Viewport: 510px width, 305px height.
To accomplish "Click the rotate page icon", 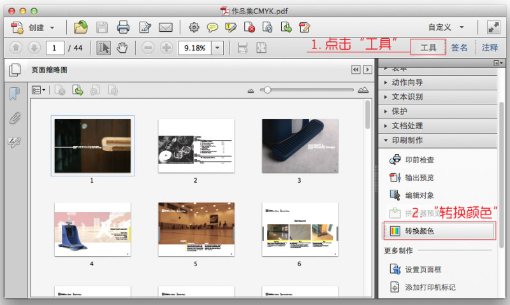I will point(267,27).
